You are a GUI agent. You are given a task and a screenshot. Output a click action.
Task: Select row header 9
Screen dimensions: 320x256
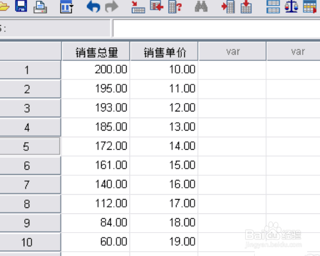[x=30, y=223]
